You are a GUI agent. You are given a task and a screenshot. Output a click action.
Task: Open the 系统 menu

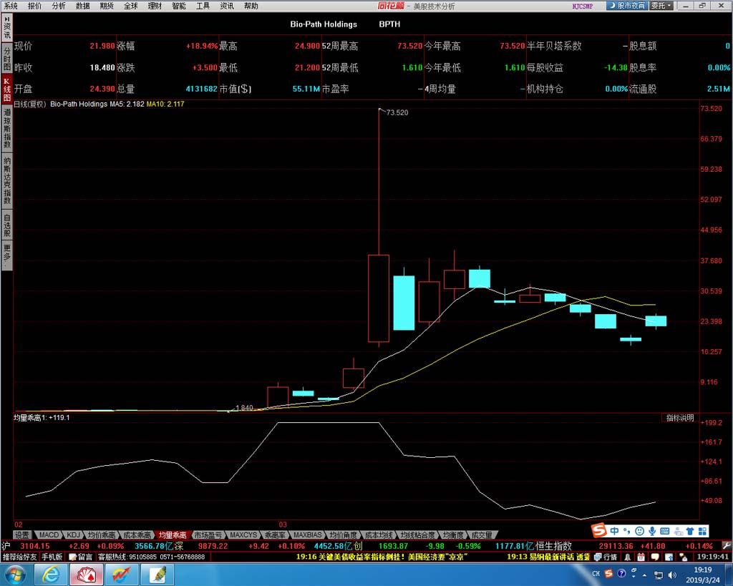point(10,6)
